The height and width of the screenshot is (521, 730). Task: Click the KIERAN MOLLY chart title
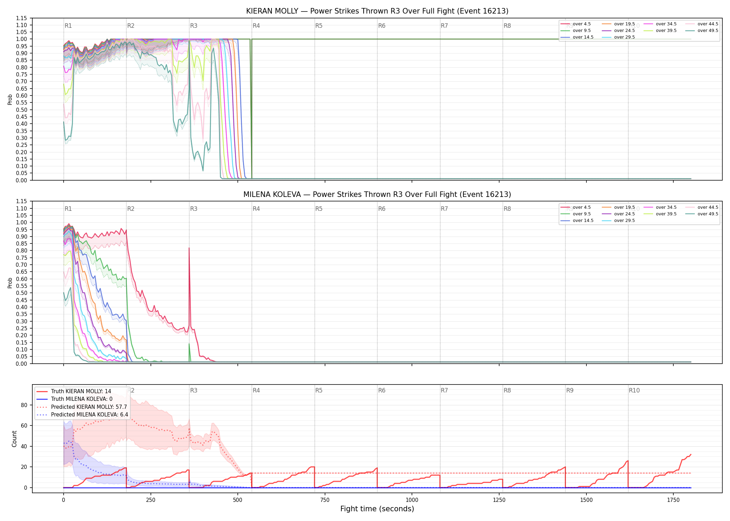pos(377,11)
